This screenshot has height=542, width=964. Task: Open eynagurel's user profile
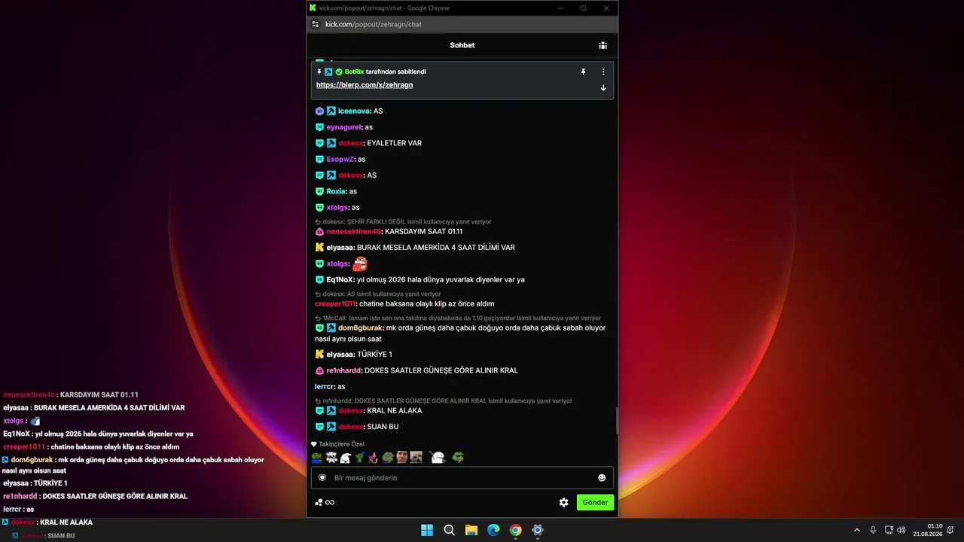[343, 127]
